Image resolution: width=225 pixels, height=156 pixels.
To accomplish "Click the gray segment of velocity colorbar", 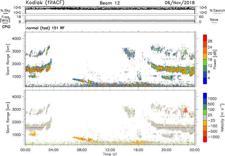I will (x=205, y=117).
